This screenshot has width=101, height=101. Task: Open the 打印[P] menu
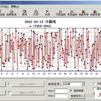coord(5,7)
